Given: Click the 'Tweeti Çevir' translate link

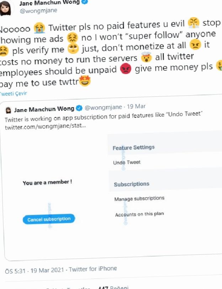Looking at the screenshot, I should [x=13, y=93].
